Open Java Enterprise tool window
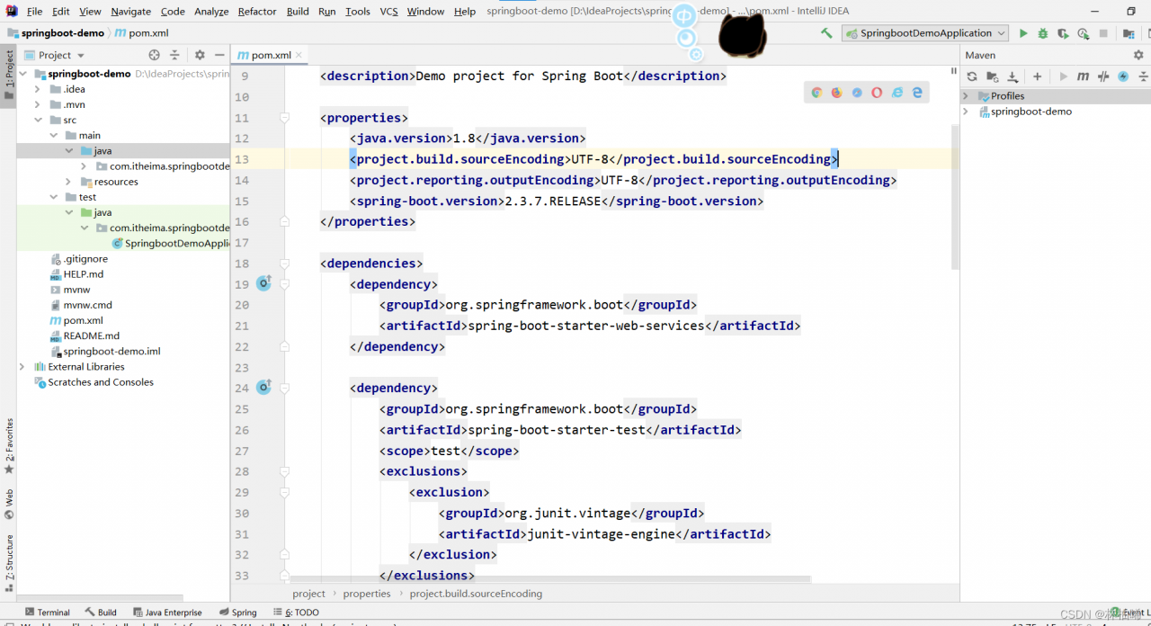This screenshot has height=626, width=1151. (x=167, y=613)
